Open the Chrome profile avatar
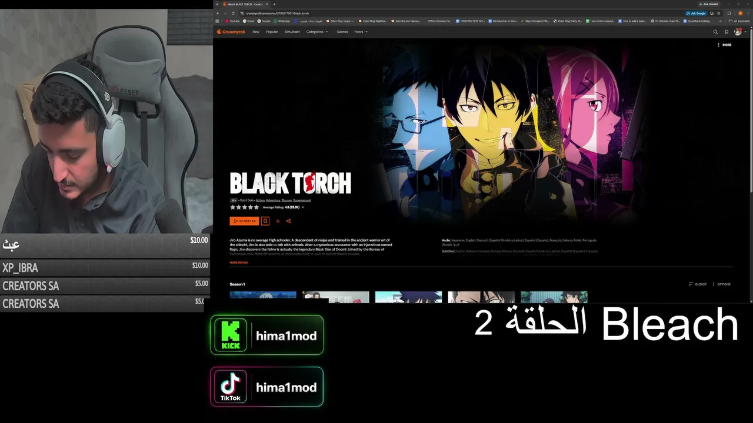753x423 pixels. coord(741,13)
